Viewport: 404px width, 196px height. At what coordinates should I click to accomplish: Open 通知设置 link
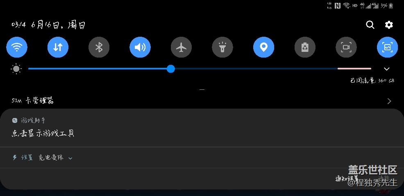(x=347, y=178)
